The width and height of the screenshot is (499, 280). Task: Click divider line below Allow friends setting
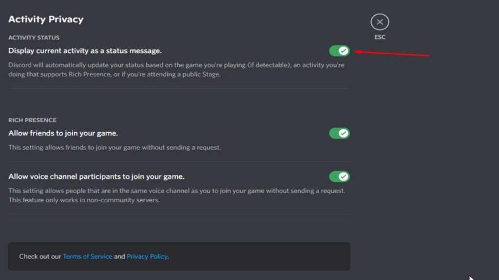[178, 162]
